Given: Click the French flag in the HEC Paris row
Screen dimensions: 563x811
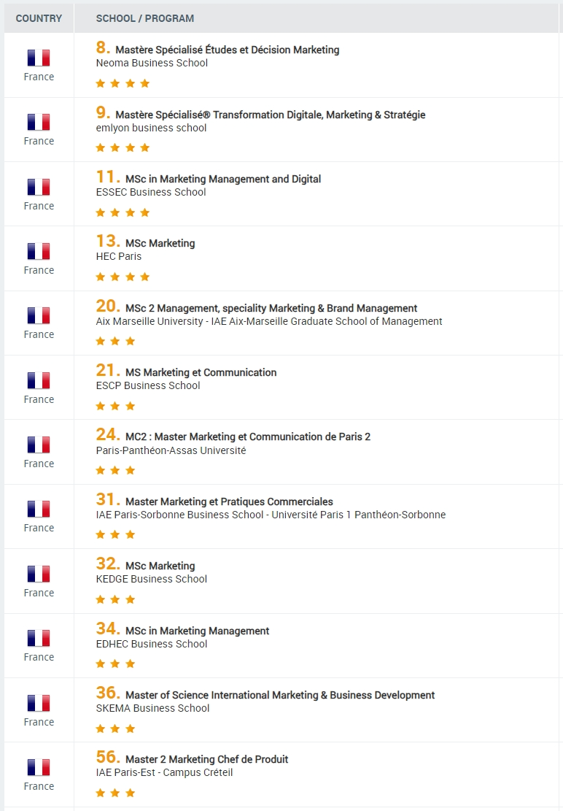Looking at the screenshot, I should coord(39,251).
